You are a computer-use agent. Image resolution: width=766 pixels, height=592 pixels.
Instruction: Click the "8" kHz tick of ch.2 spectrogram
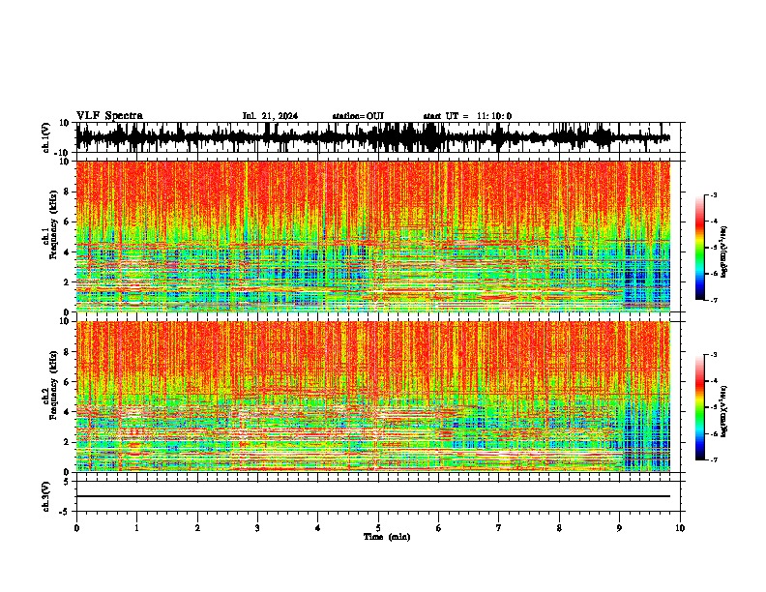67,352
